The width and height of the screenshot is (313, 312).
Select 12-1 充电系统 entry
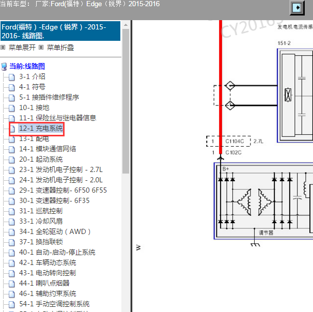(41, 128)
